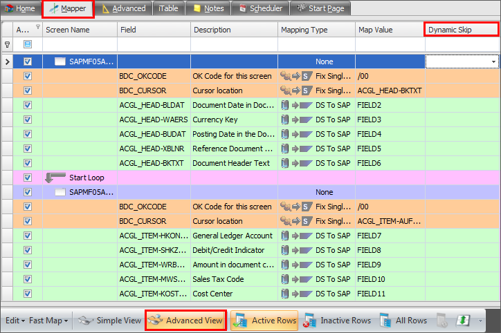
Task: Uncheck the first SAPMF05A screen row
Action: pyautogui.click(x=28, y=61)
